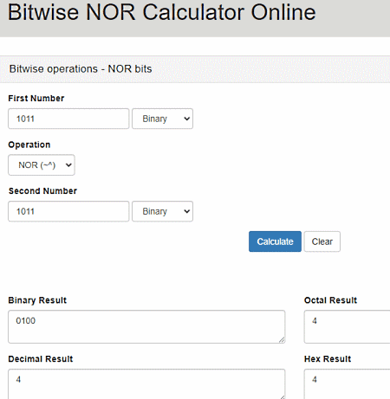Click the Hex Result text area
This screenshot has width=390, height=399.
(347, 384)
